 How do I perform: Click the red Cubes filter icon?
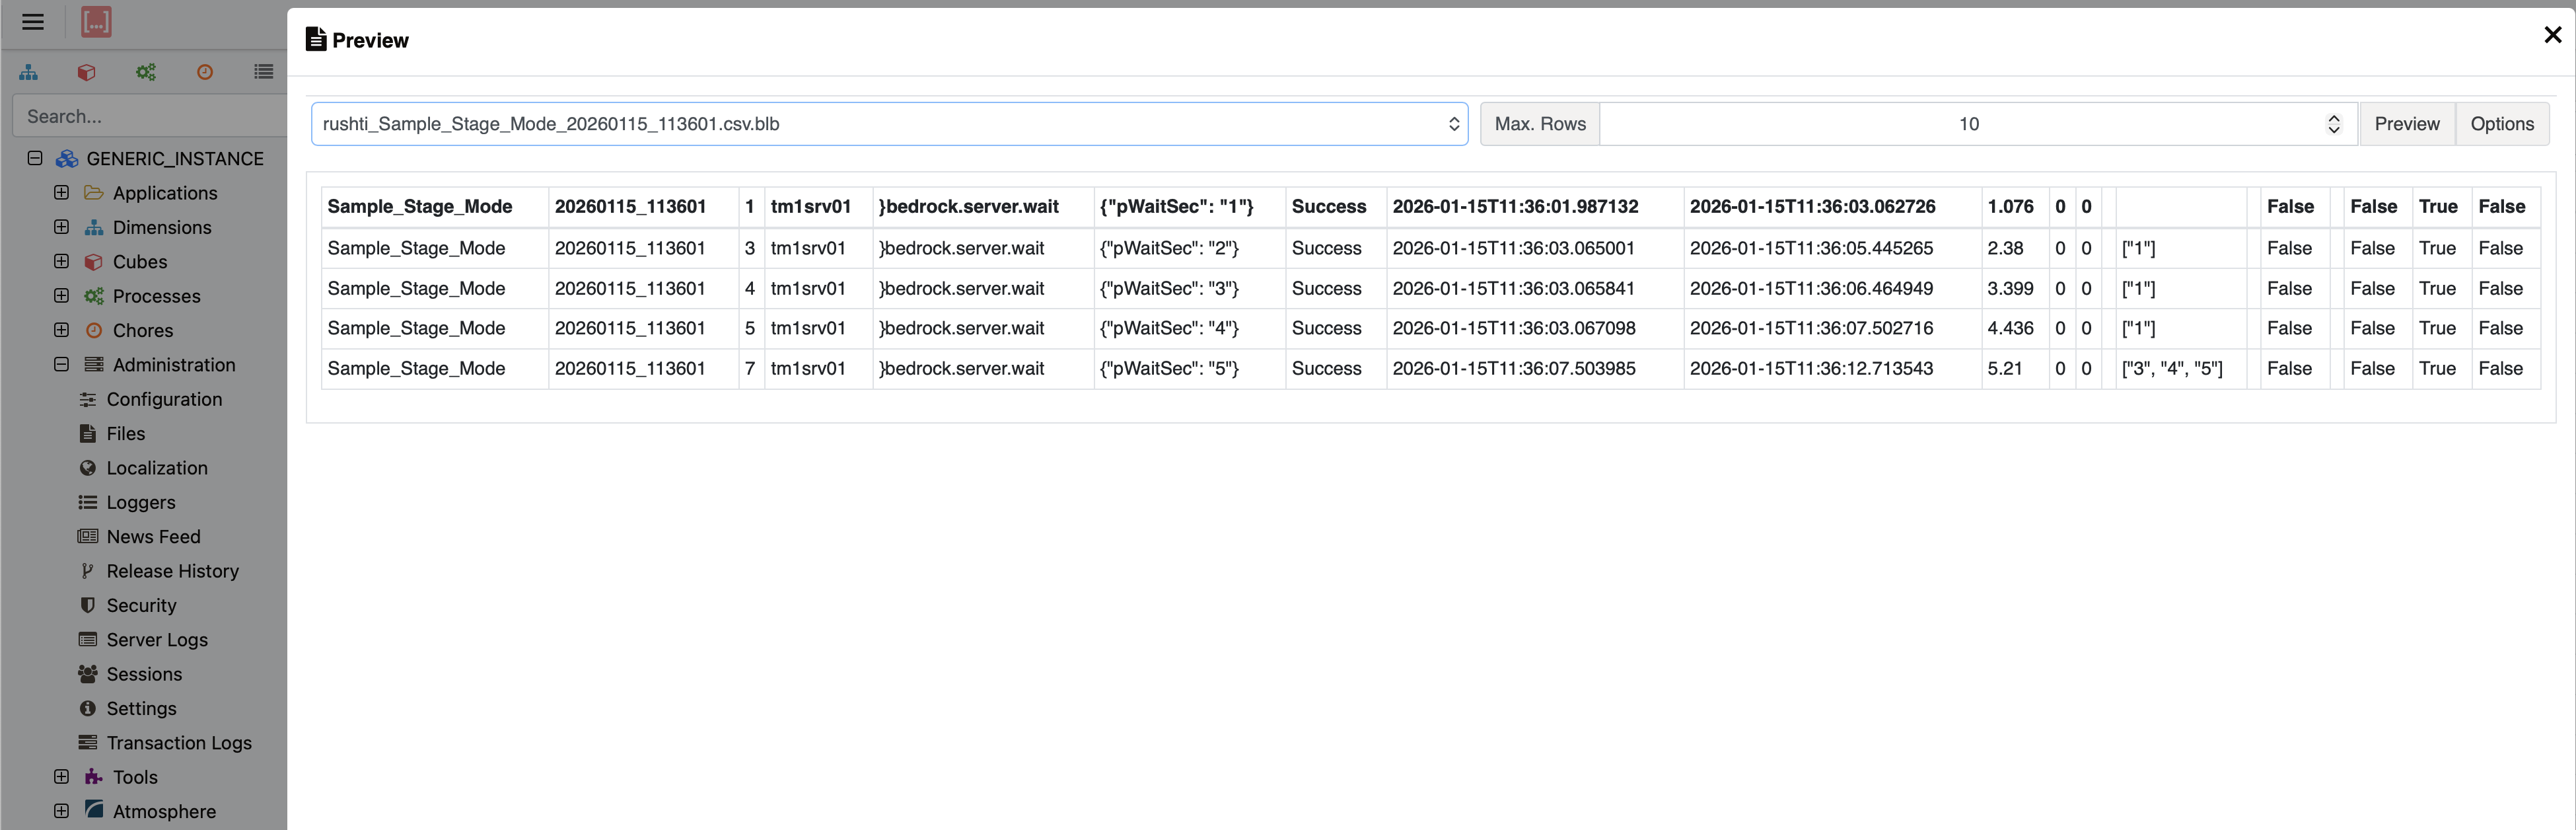tap(86, 72)
